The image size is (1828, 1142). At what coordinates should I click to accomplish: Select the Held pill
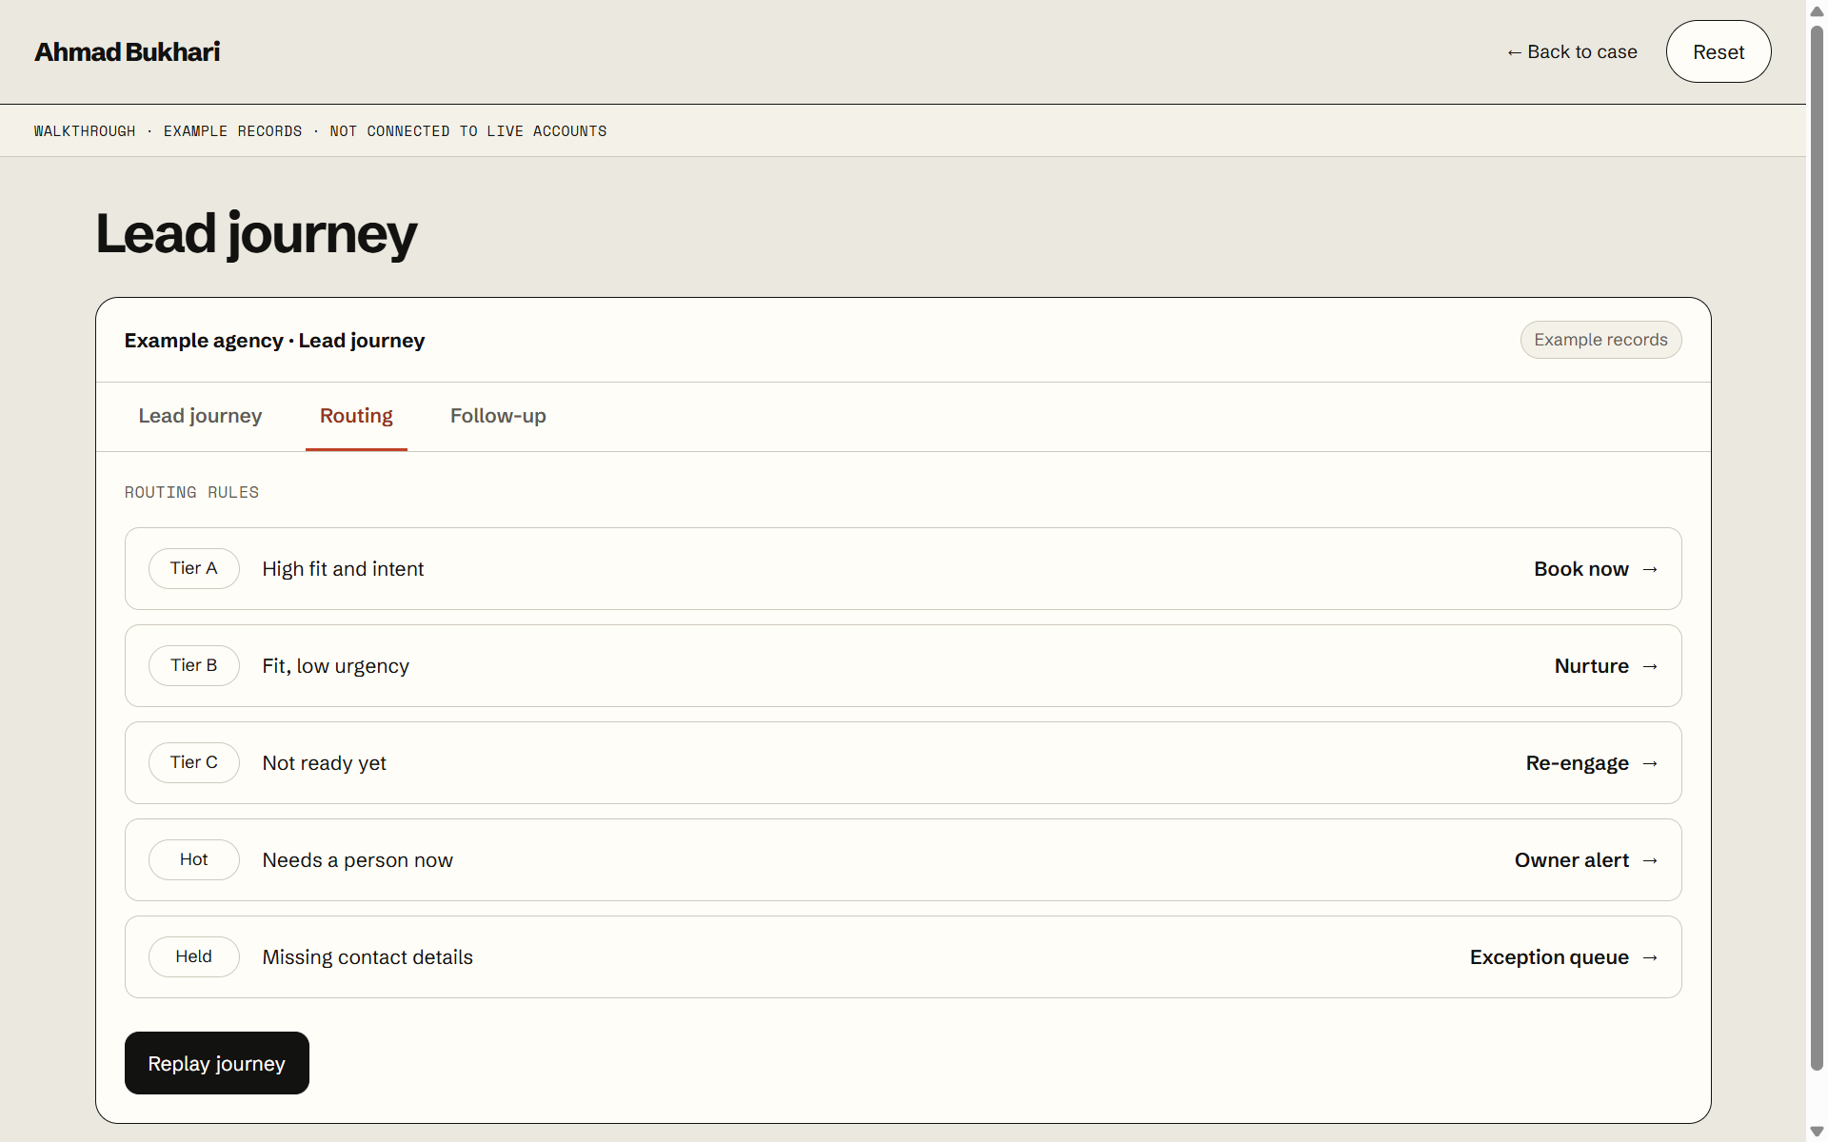(x=194, y=956)
